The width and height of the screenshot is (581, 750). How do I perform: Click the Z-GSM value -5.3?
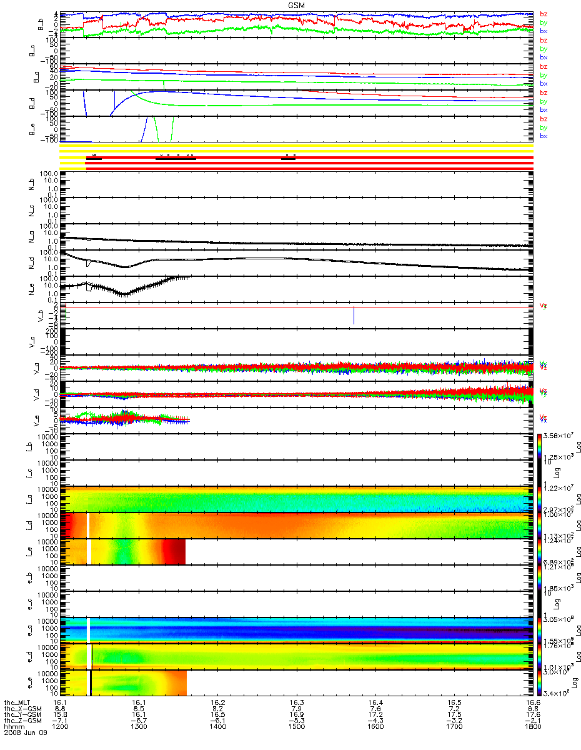pos(296,720)
